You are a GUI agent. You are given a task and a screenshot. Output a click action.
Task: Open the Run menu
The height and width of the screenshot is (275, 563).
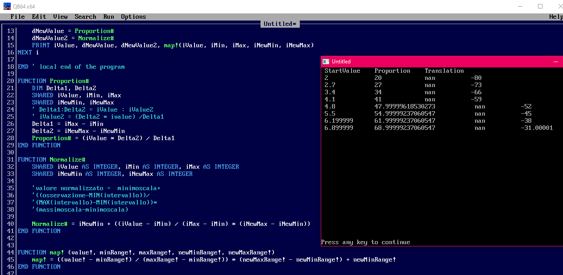pos(108,17)
